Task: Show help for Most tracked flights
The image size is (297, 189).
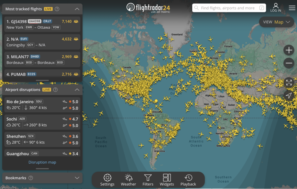Action: point(57,9)
